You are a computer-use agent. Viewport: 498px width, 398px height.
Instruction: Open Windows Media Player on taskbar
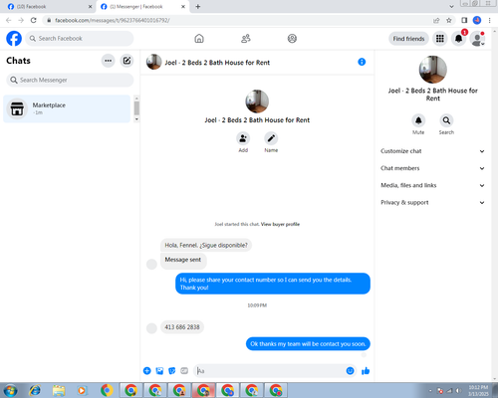click(82, 390)
